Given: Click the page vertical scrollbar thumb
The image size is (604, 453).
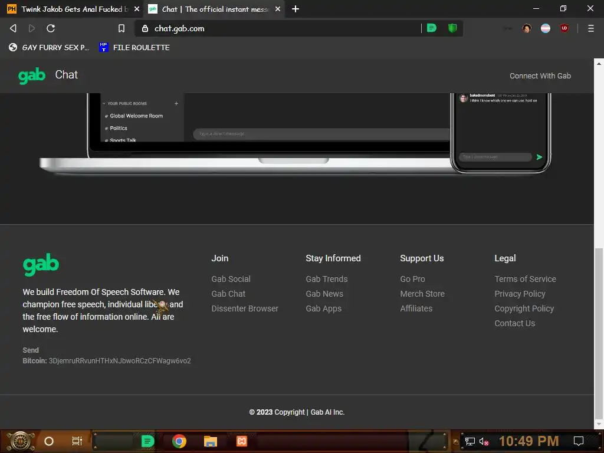Looking at the screenshot, I should coord(599,333).
